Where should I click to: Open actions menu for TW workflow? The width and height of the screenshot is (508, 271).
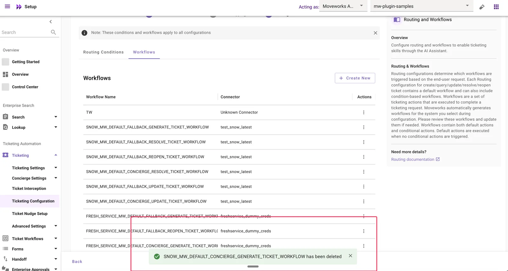pyautogui.click(x=364, y=112)
